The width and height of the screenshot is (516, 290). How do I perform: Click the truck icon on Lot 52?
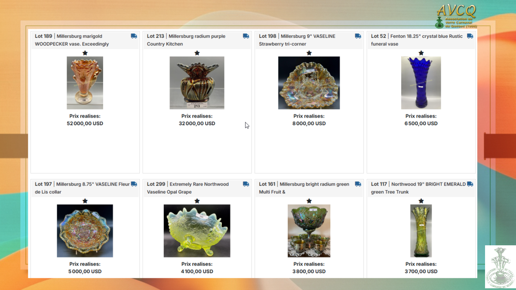point(470,36)
